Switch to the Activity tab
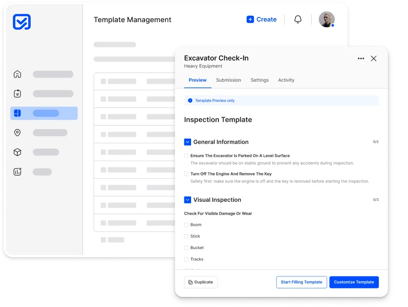Image resolution: width=408 pixels, height=307 pixels. point(286,80)
